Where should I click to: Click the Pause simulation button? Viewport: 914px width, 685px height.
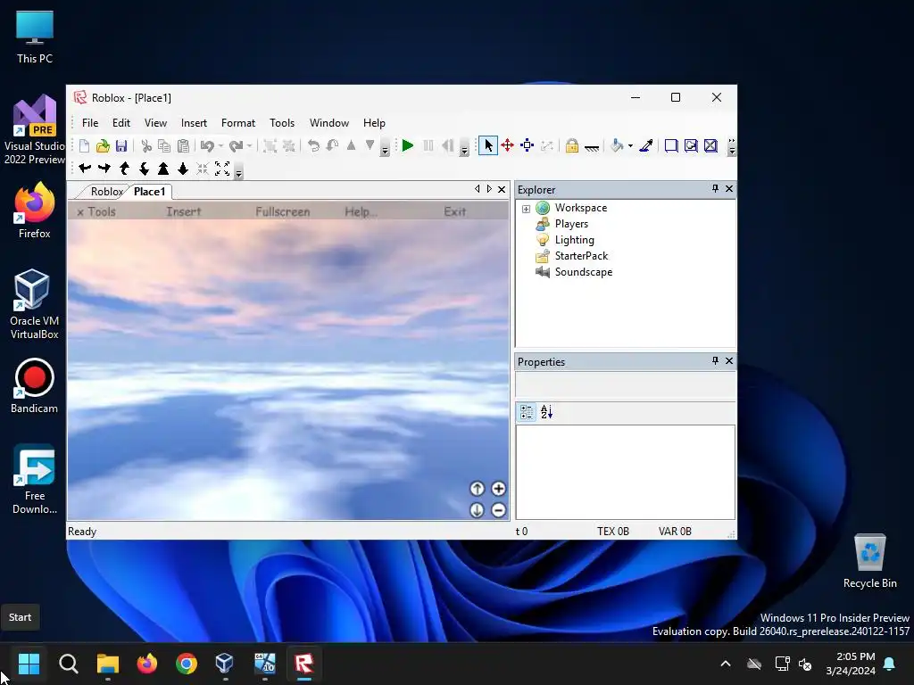pyautogui.click(x=428, y=145)
